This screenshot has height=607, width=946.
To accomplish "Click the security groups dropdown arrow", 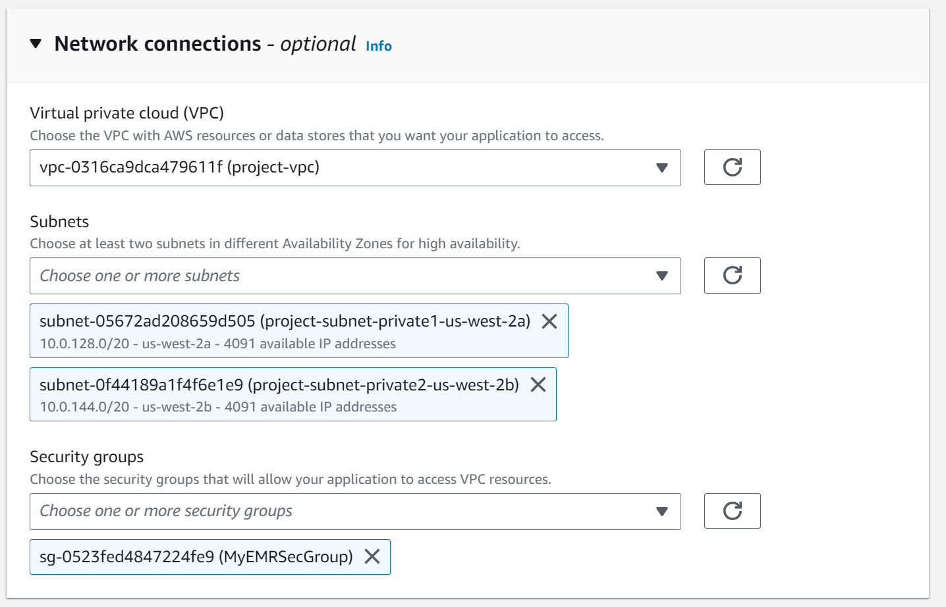I will [662, 512].
